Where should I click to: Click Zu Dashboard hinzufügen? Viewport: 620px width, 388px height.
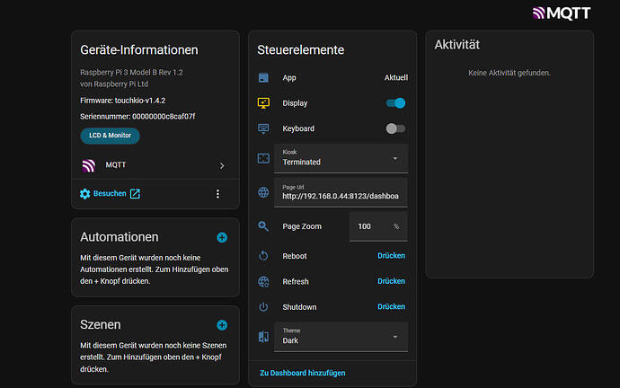[302, 373]
